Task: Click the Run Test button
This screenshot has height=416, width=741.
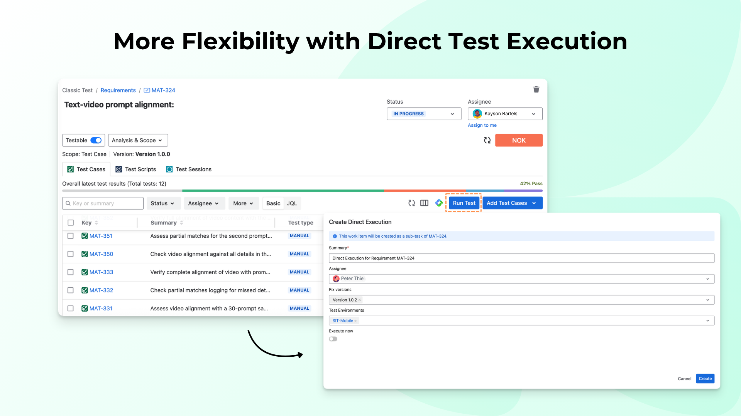Action: point(464,203)
